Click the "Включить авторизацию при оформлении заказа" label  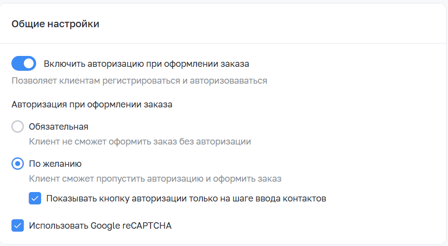tap(146, 64)
